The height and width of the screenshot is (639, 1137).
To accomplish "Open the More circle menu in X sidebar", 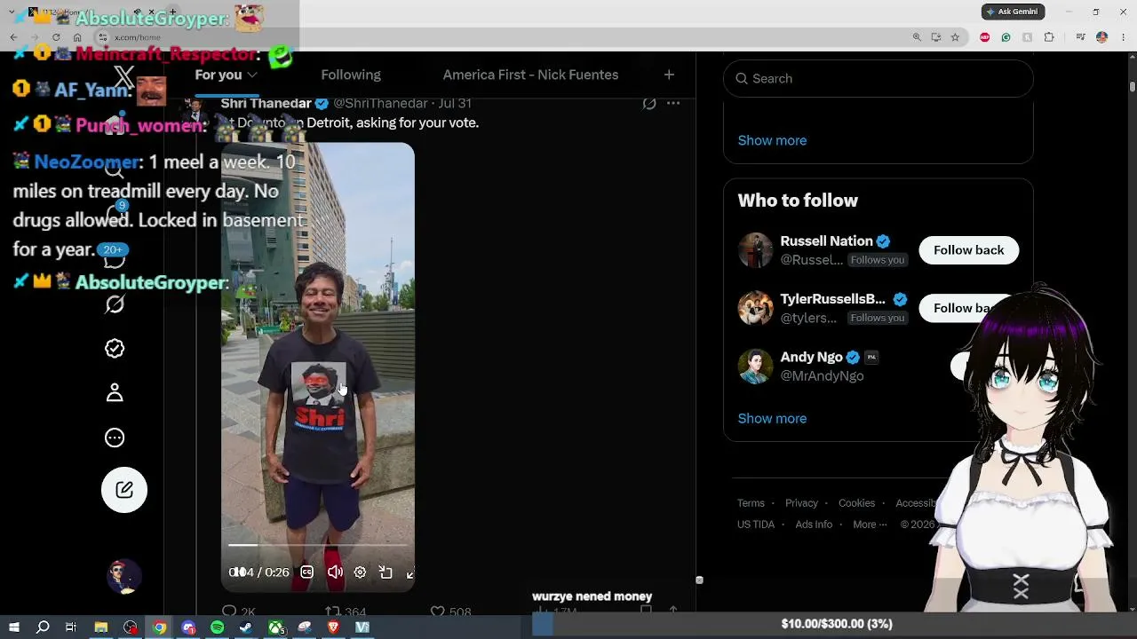I will click(x=115, y=438).
